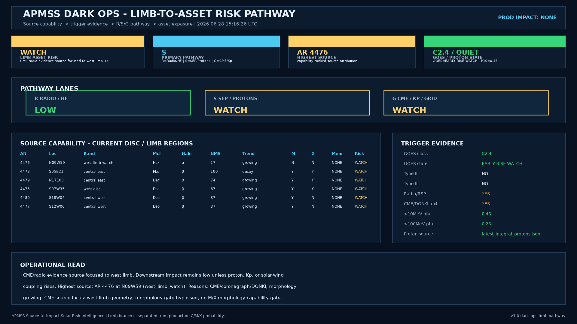The width and height of the screenshot is (577, 324).
Task: Click >100MeV pfu value 0.26
Action: 486,224
